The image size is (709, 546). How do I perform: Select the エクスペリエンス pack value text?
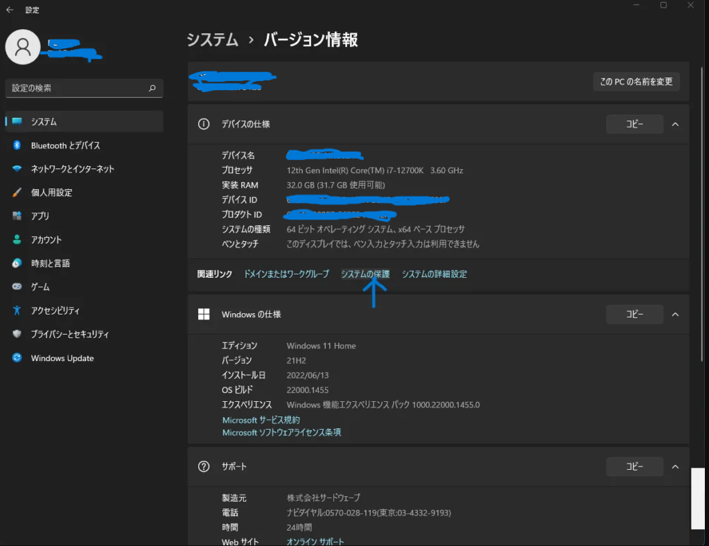click(383, 405)
